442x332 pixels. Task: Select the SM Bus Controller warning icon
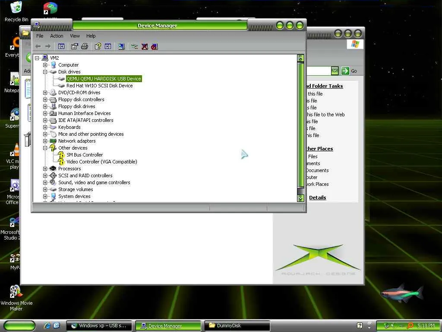click(61, 155)
